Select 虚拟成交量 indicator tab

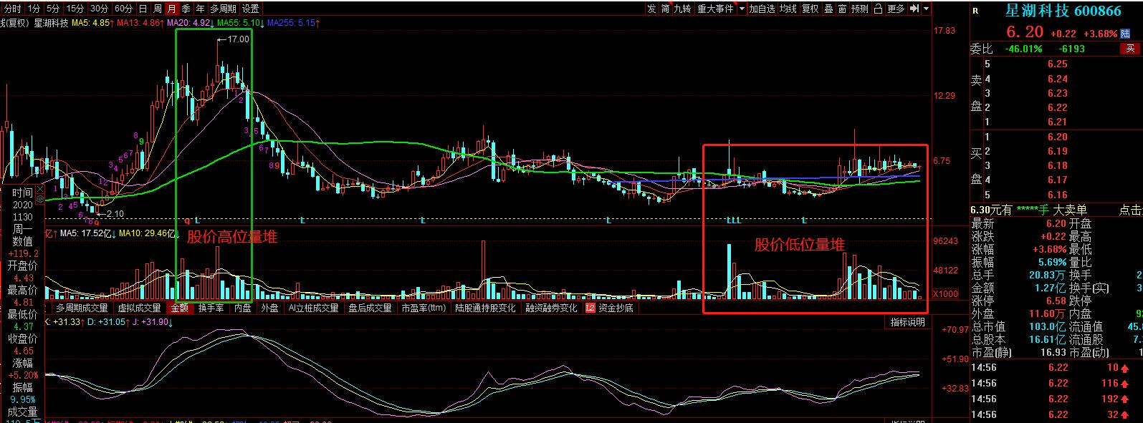[140, 308]
